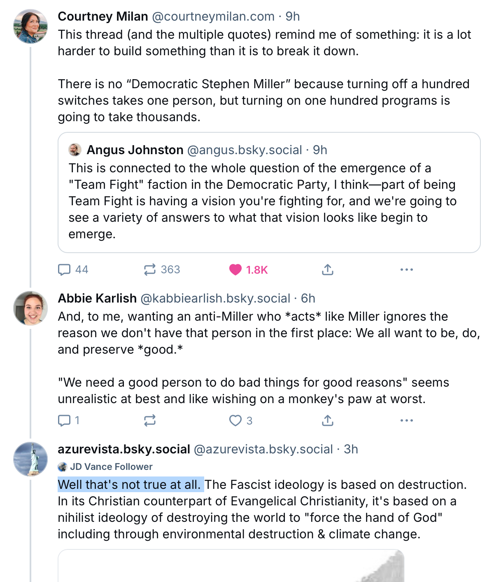Like Abbie Karlish's post
The height and width of the screenshot is (582, 494).
coord(235,420)
